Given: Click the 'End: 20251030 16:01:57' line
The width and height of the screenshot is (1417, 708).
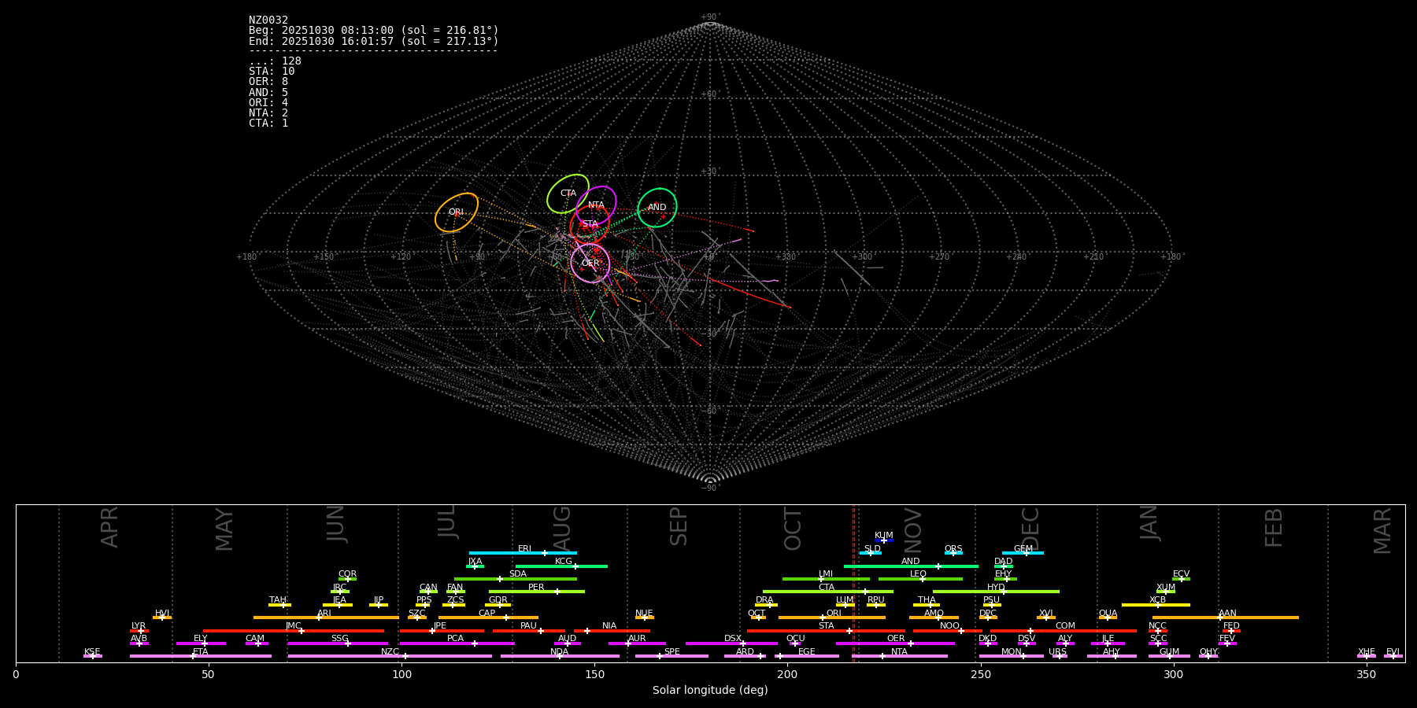Looking at the screenshot, I should click(374, 41).
